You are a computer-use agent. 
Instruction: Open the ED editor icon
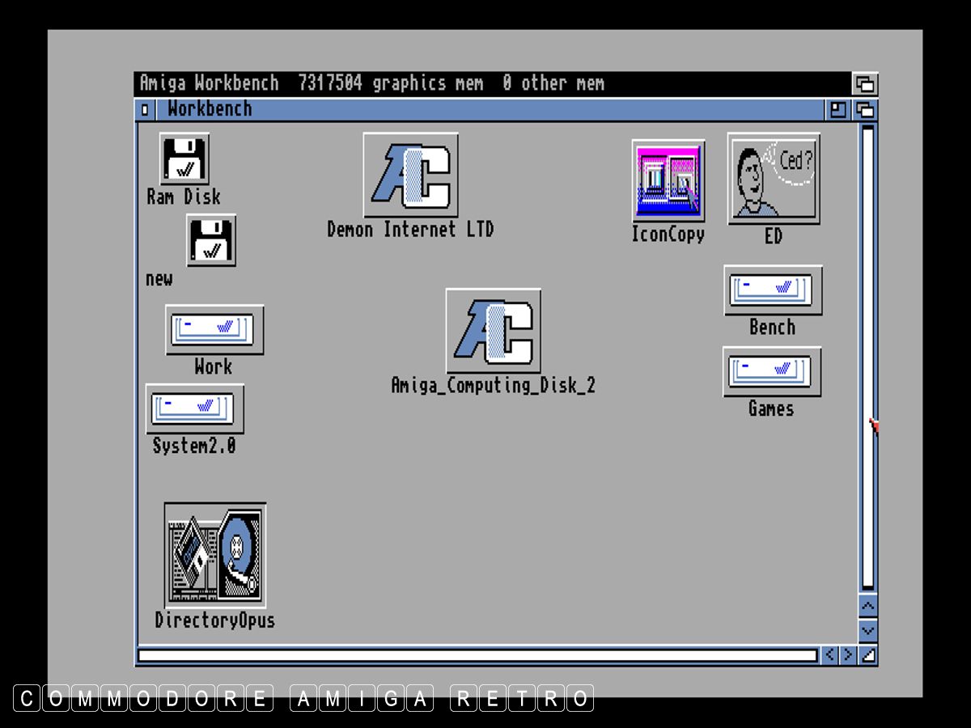(x=773, y=178)
